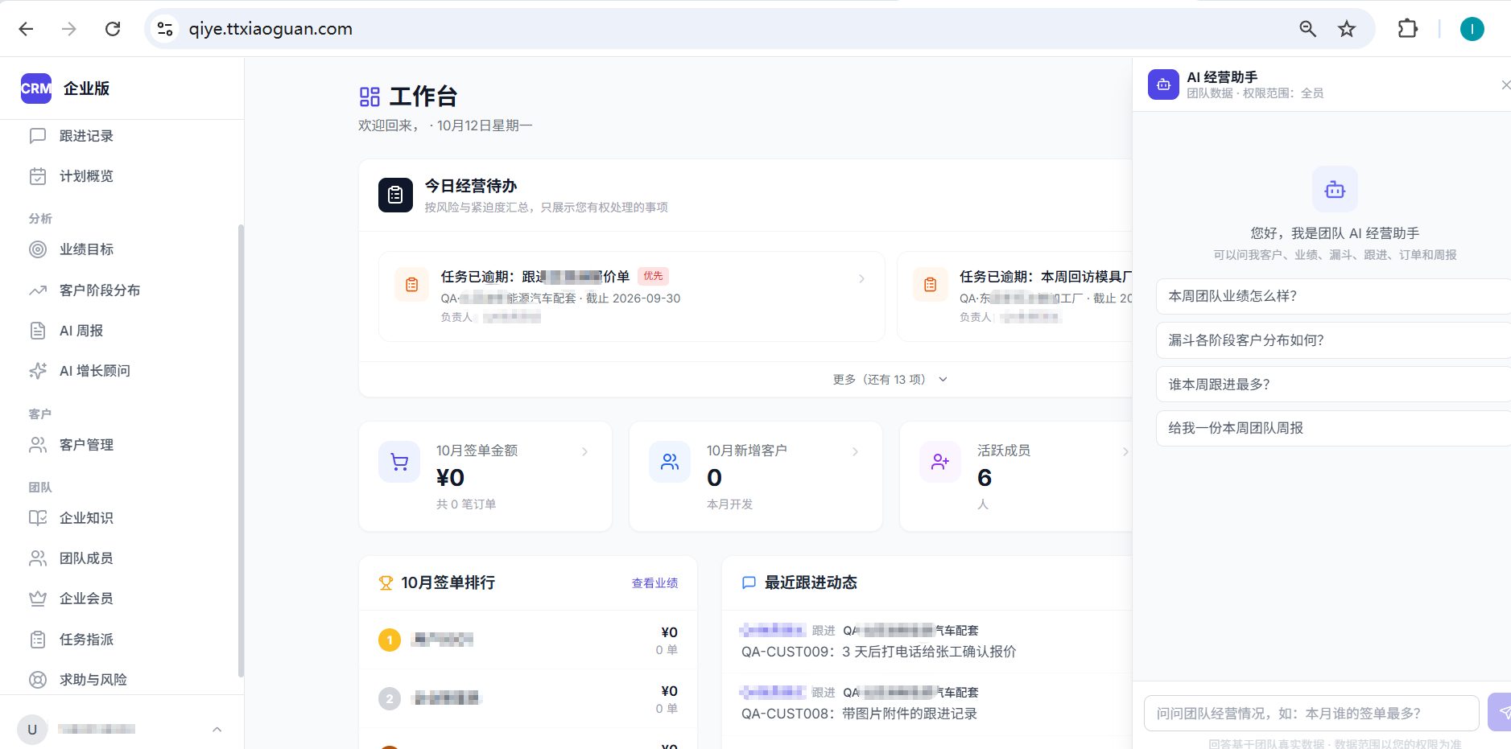Viewport: 1511px width, 749px height.
Task: Open the QA-CUST009 follow-up entry
Action: pyautogui.click(x=926, y=641)
